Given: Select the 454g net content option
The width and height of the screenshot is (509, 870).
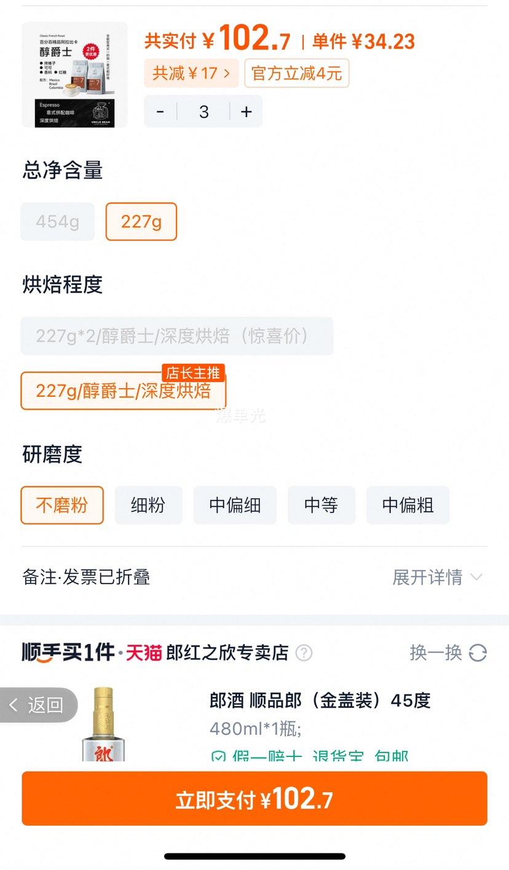Looking at the screenshot, I should coord(58,221).
